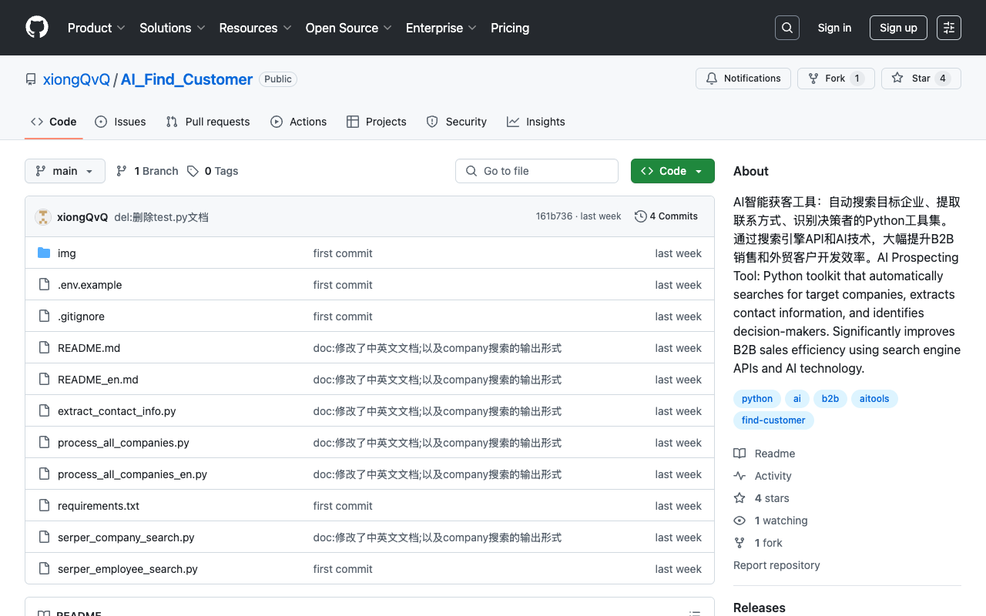The height and width of the screenshot is (616, 986).
Task: Open the del:删除test.py文档 commit message
Action: click(162, 217)
